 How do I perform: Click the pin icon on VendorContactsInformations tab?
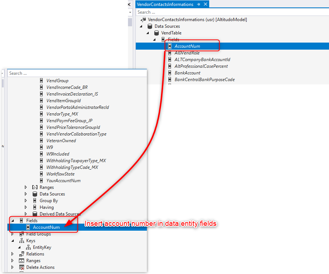pyautogui.click(x=199, y=4)
